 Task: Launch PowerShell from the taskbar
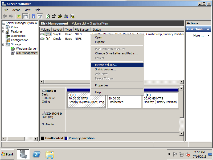[x=36, y=154]
